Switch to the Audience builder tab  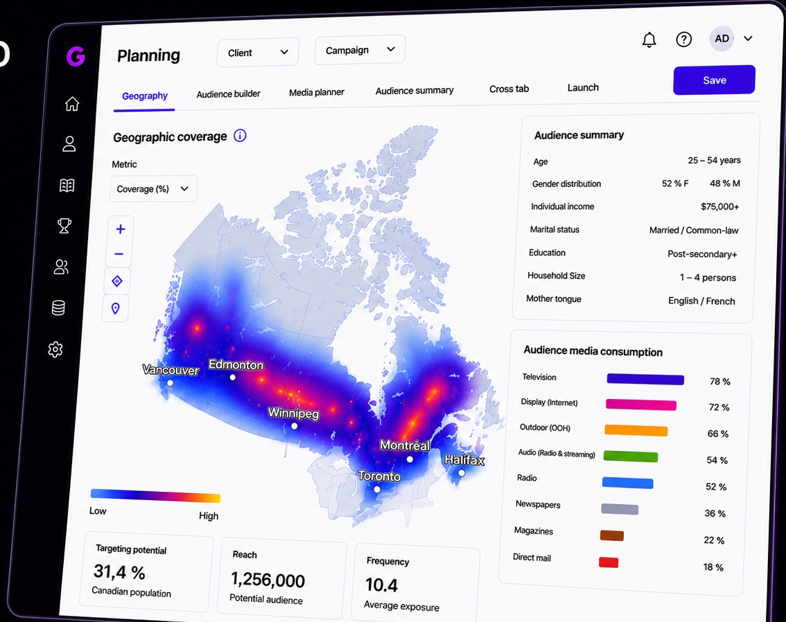pos(228,94)
